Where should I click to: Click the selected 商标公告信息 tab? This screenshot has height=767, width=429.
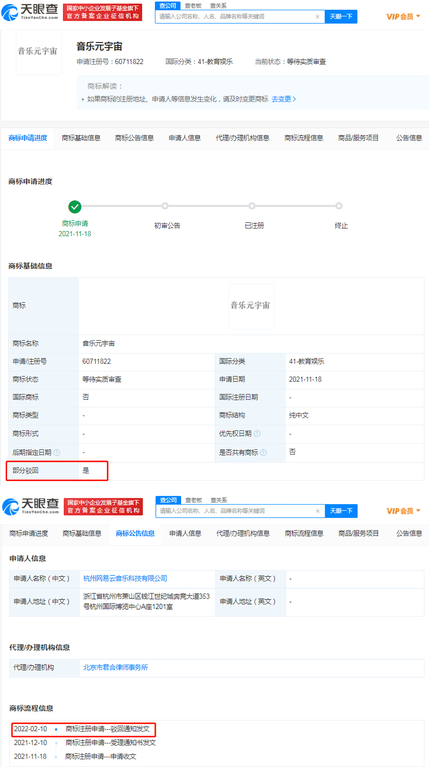(x=136, y=533)
